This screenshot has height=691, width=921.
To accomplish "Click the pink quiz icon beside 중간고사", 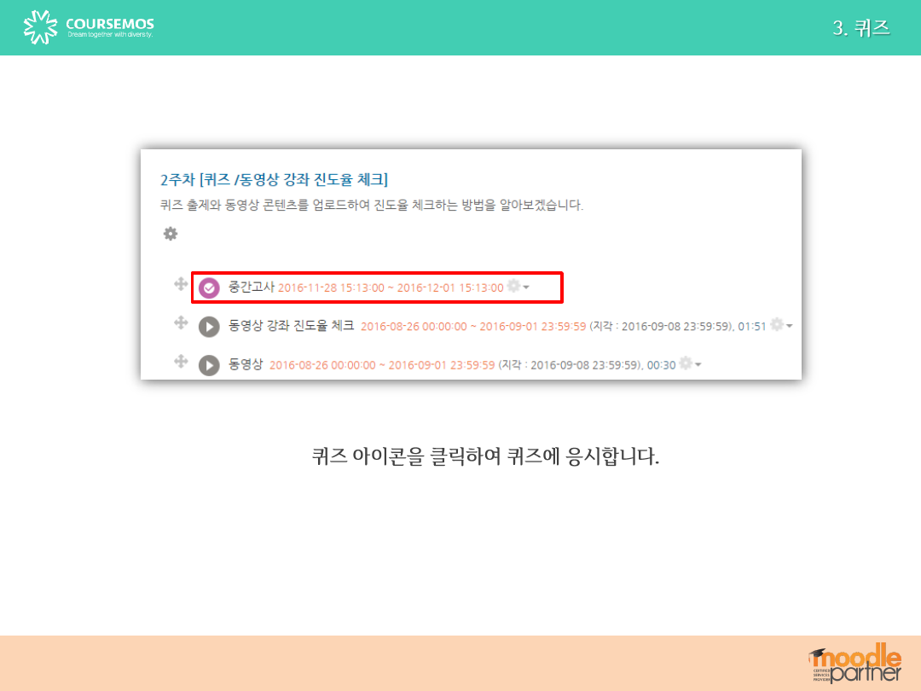I will (209, 288).
